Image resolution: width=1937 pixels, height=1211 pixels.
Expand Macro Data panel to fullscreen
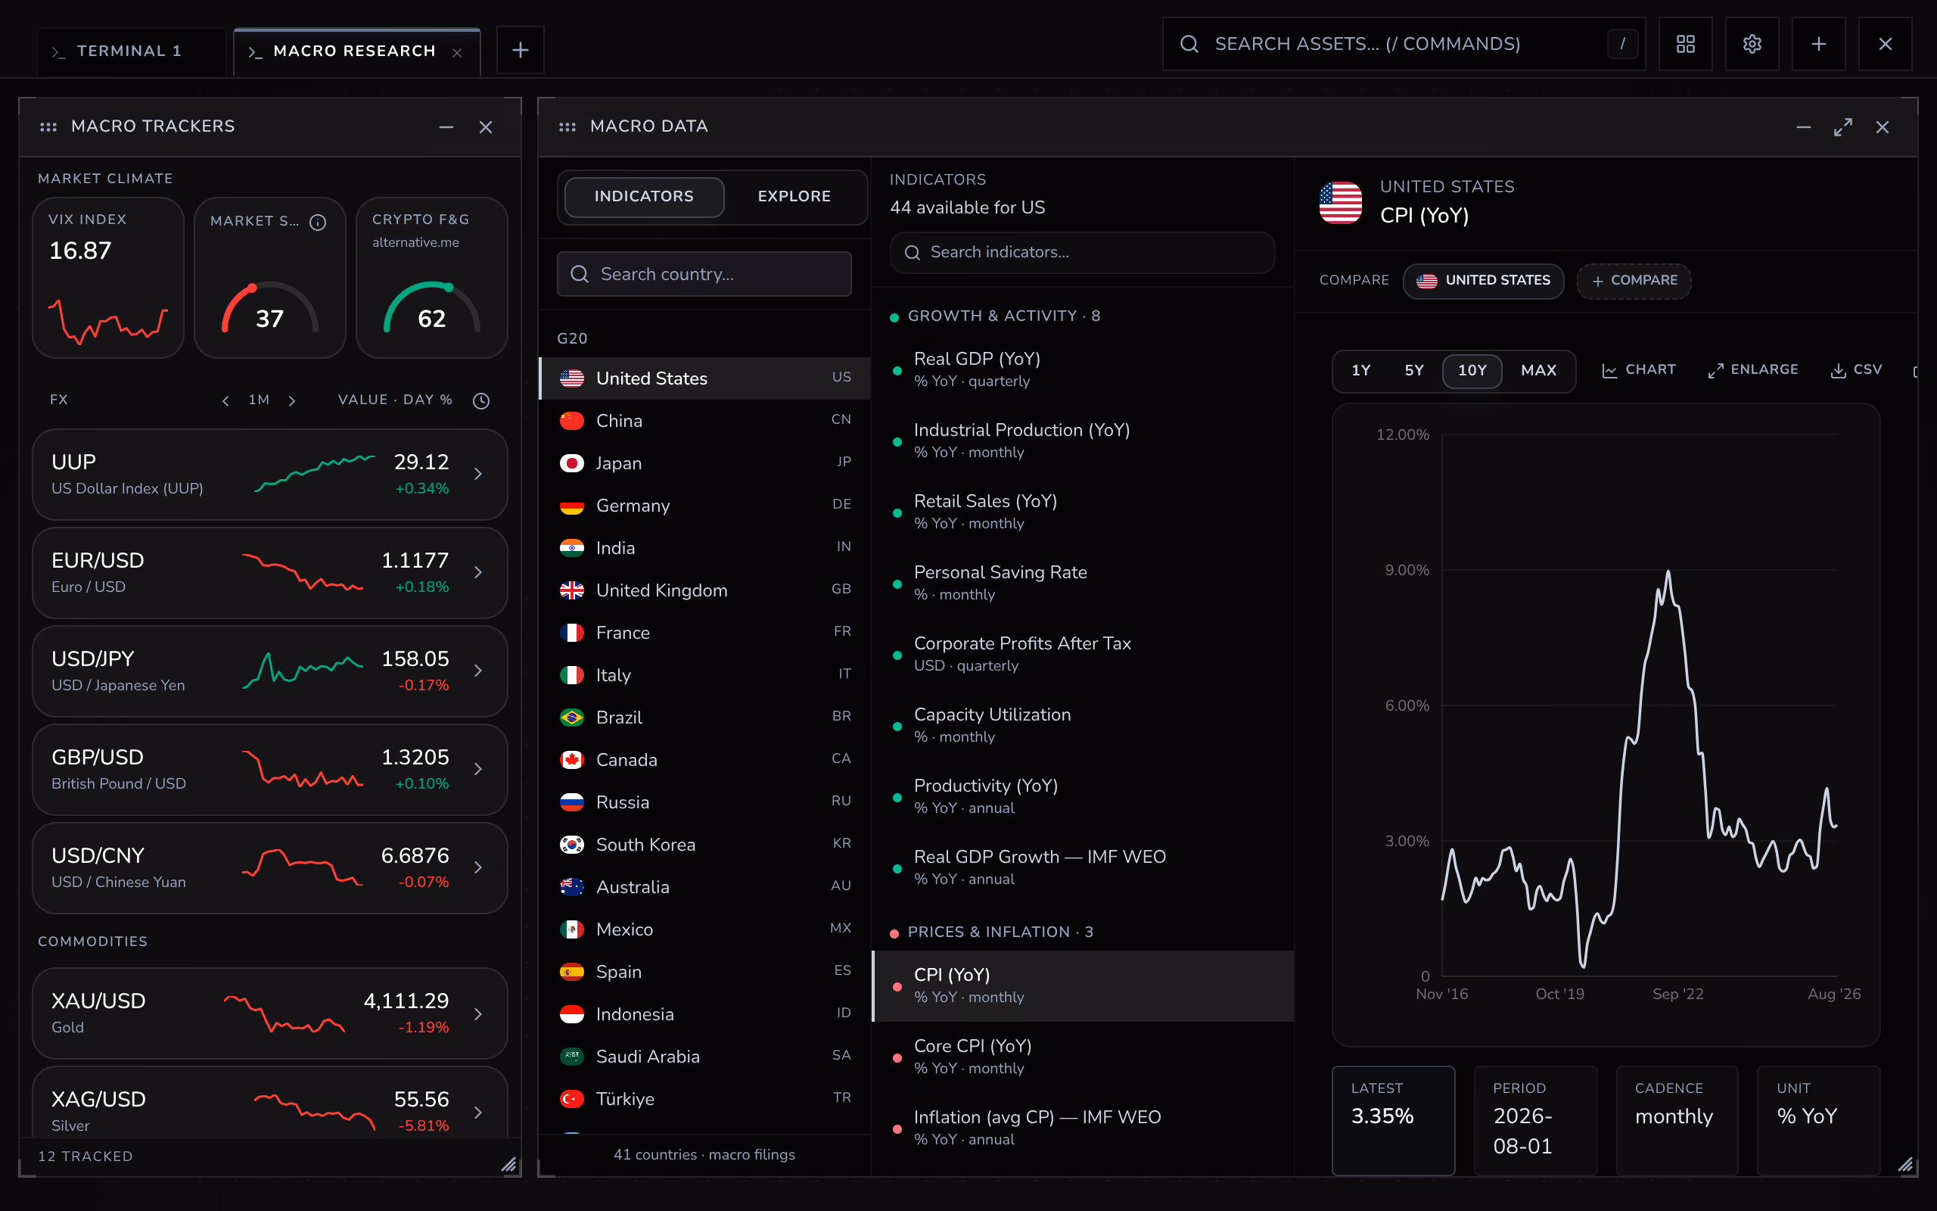coord(1842,126)
